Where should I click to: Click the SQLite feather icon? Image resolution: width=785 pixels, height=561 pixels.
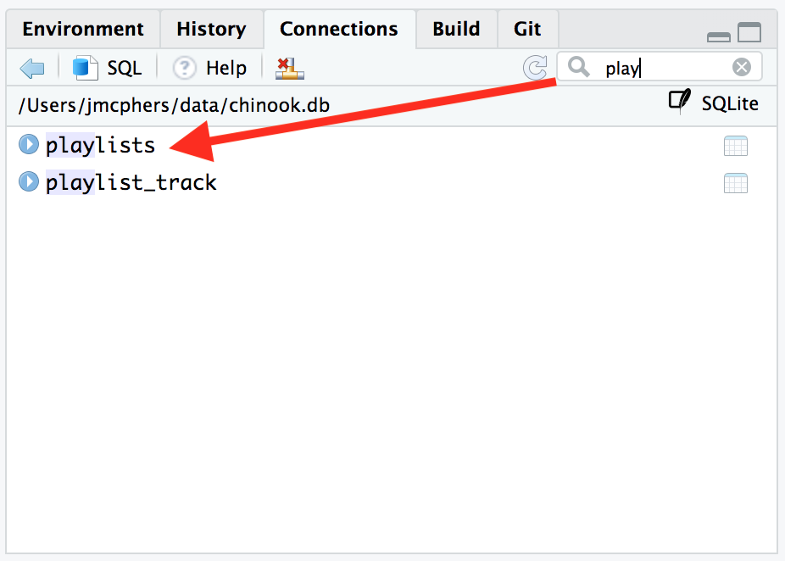click(x=680, y=103)
